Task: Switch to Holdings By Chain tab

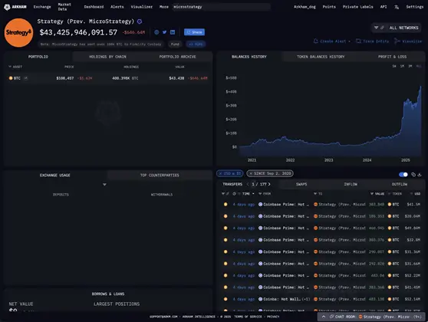Action: pos(107,57)
